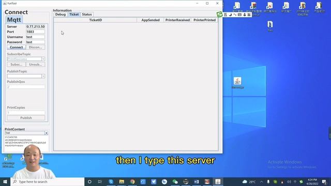Open Google Chrome from the taskbar
Viewport: 331px width, 186px height.
[132, 181]
